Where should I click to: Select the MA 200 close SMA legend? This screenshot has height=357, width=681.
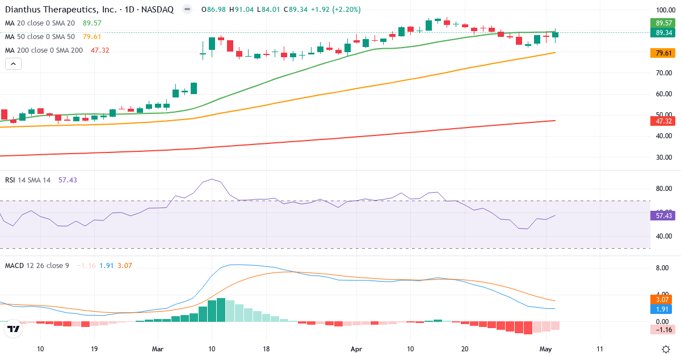click(44, 50)
